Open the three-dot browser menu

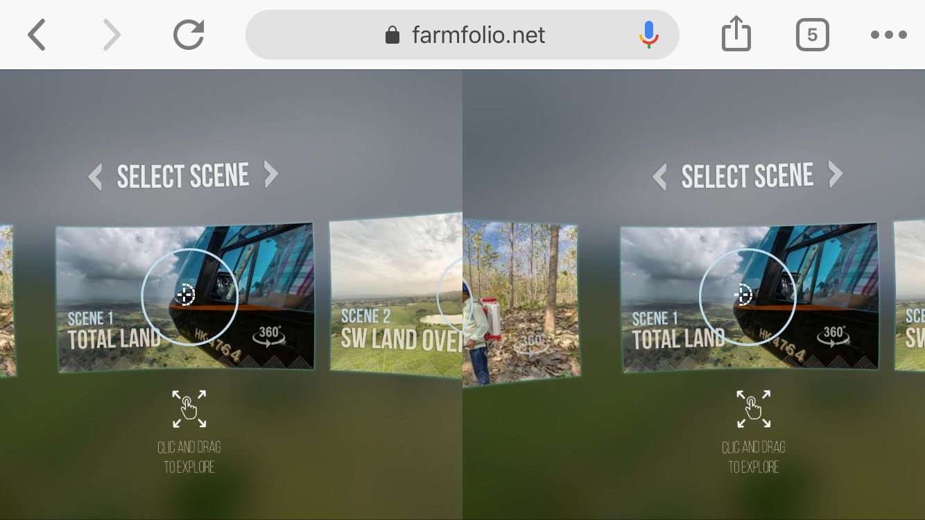(889, 35)
